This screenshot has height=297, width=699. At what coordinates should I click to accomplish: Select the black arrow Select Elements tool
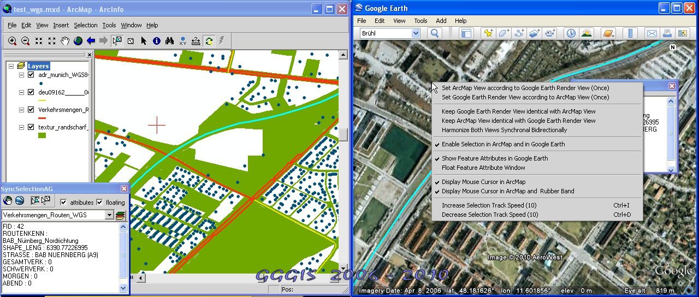pos(144,41)
